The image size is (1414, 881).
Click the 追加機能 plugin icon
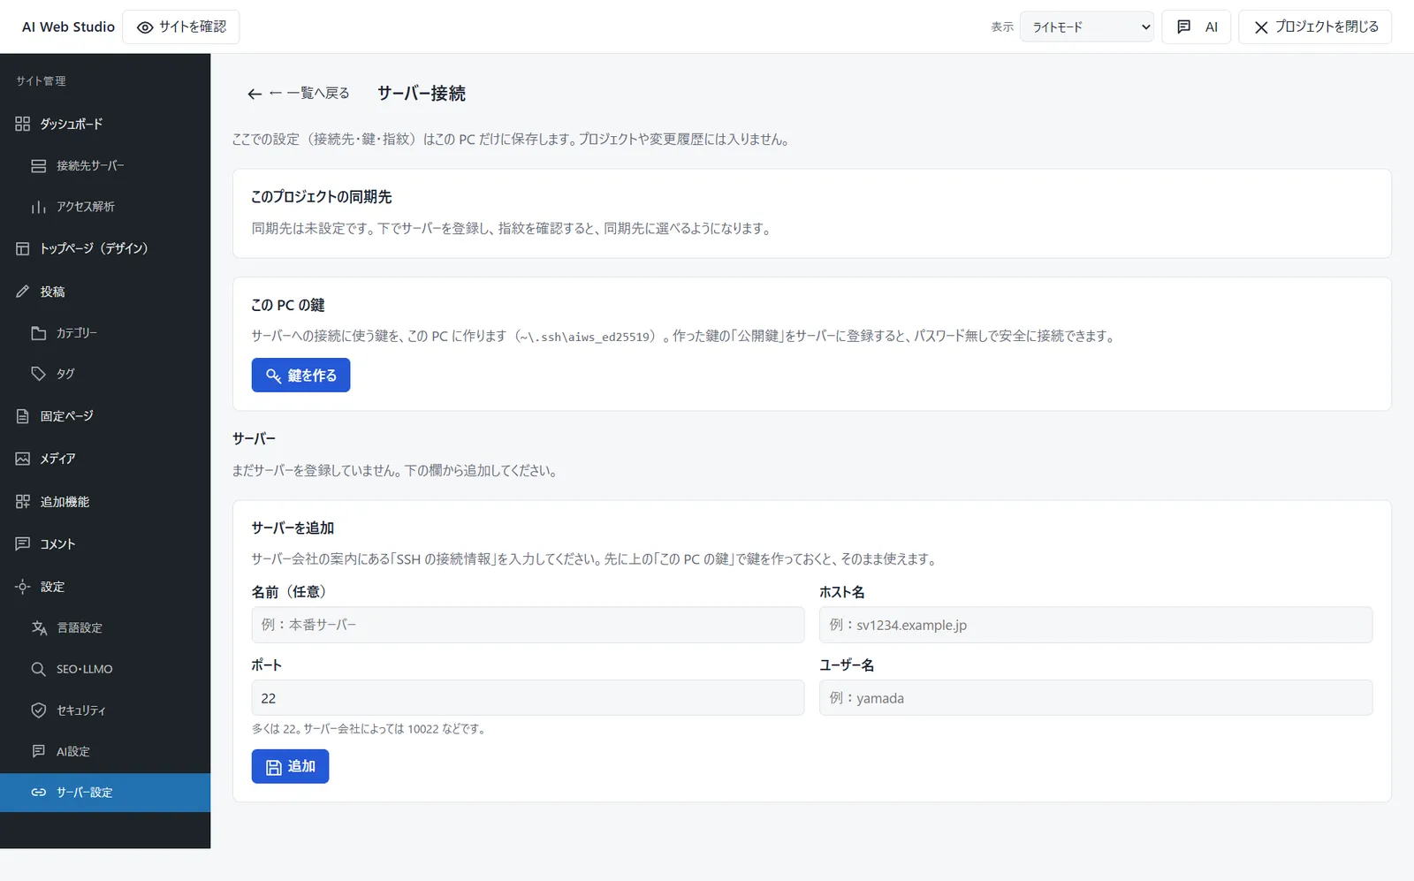pos(23,502)
